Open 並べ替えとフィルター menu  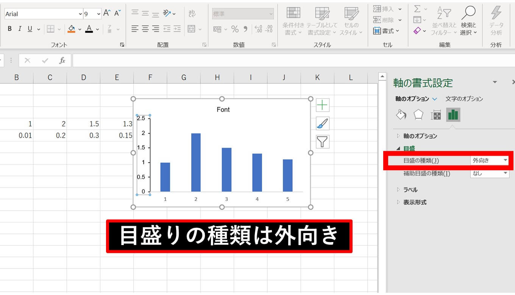coord(444,21)
